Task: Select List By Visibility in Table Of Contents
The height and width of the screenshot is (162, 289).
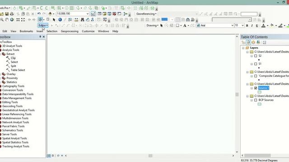Action: [x=253, y=42]
